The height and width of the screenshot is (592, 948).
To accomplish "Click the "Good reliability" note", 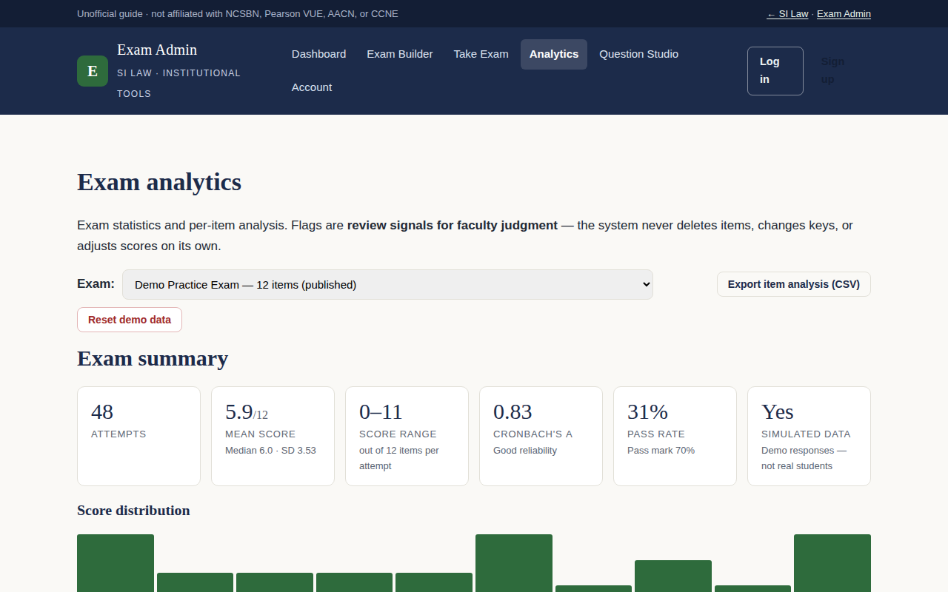I will tap(525, 451).
